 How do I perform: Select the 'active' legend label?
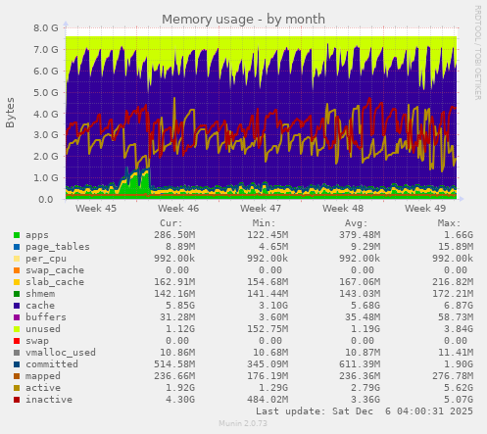pyautogui.click(x=43, y=388)
